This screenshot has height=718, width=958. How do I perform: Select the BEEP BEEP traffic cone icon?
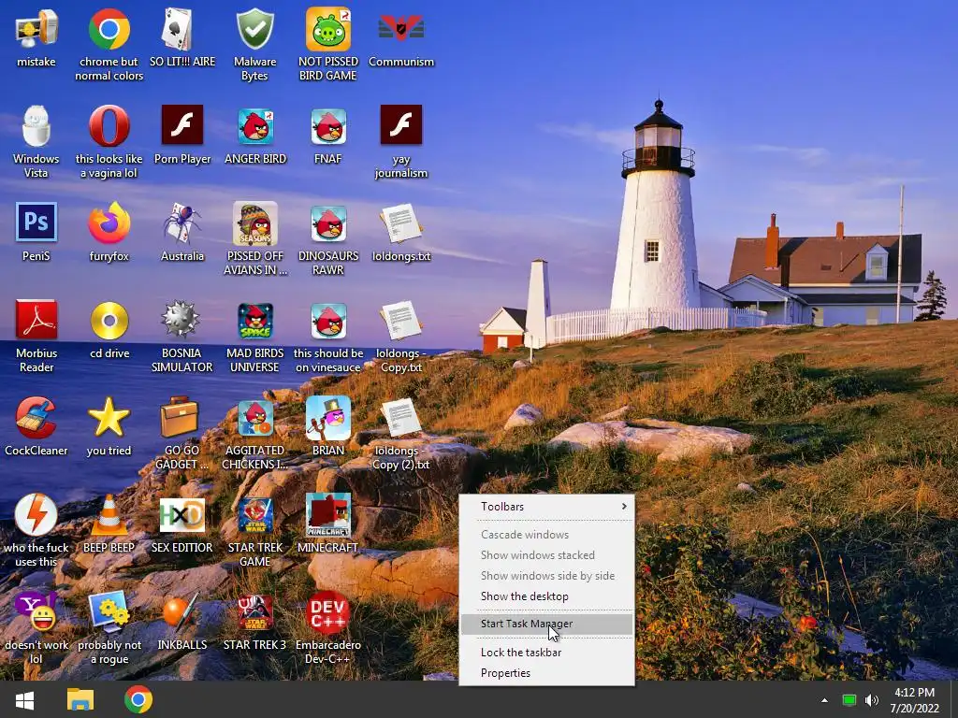(x=109, y=515)
